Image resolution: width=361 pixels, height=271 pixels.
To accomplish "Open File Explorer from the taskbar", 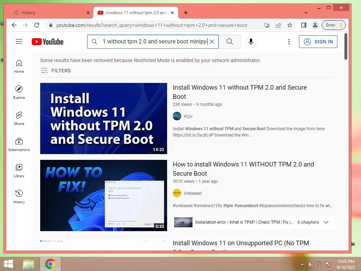I will (x=29, y=264).
